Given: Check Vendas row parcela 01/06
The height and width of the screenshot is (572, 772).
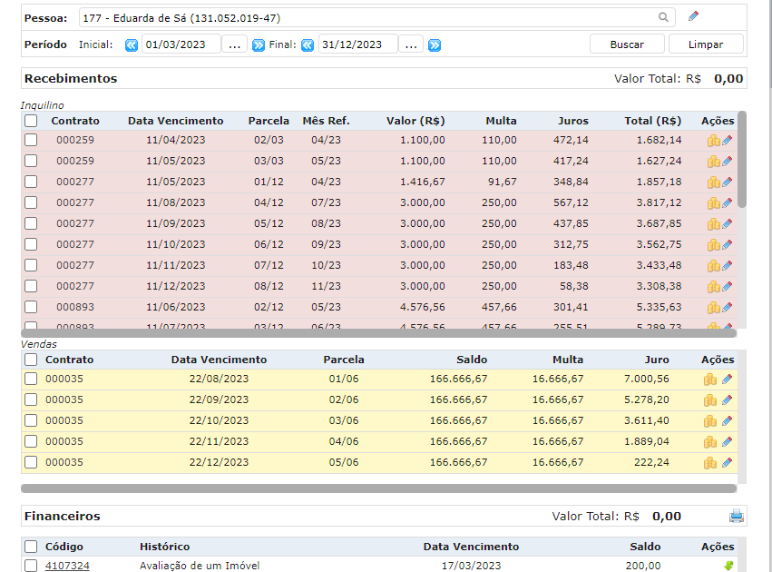Looking at the screenshot, I should pos(31,379).
